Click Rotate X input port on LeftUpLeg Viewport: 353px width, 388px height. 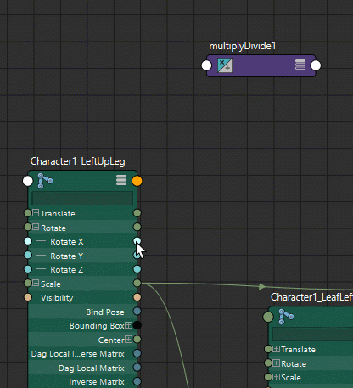tap(28, 241)
